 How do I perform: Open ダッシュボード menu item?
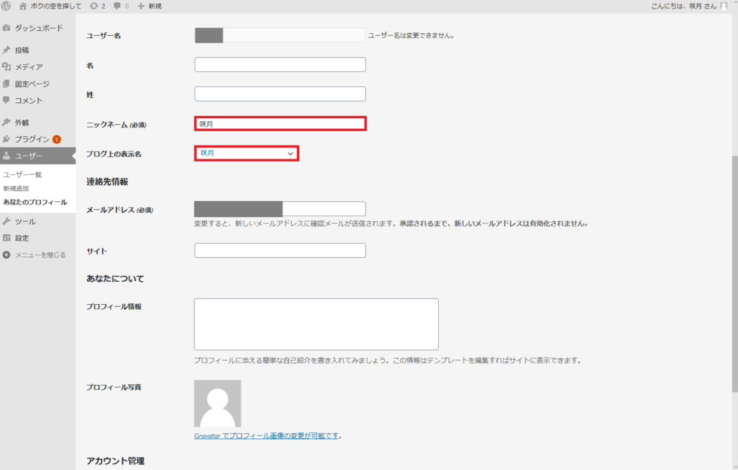(37, 28)
